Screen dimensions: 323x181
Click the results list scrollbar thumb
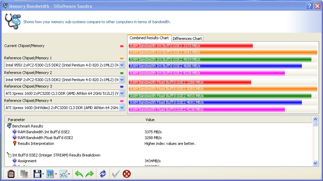click(x=315, y=124)
